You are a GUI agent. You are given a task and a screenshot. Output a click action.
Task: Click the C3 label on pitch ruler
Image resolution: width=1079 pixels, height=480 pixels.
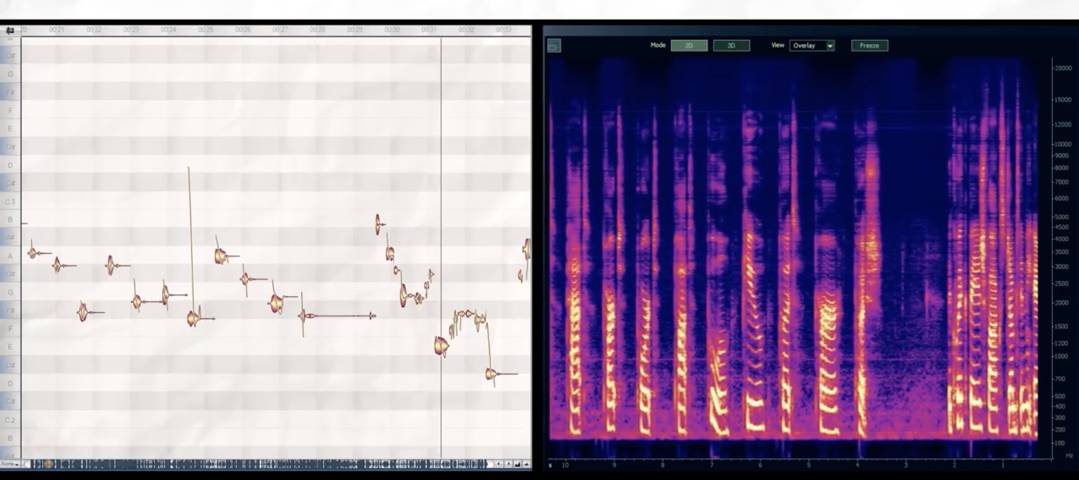(x=10, y=202)
